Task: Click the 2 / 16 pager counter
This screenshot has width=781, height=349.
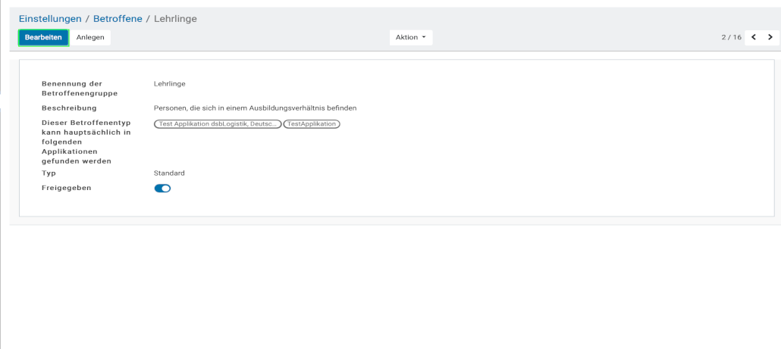Action: (731, 37)
